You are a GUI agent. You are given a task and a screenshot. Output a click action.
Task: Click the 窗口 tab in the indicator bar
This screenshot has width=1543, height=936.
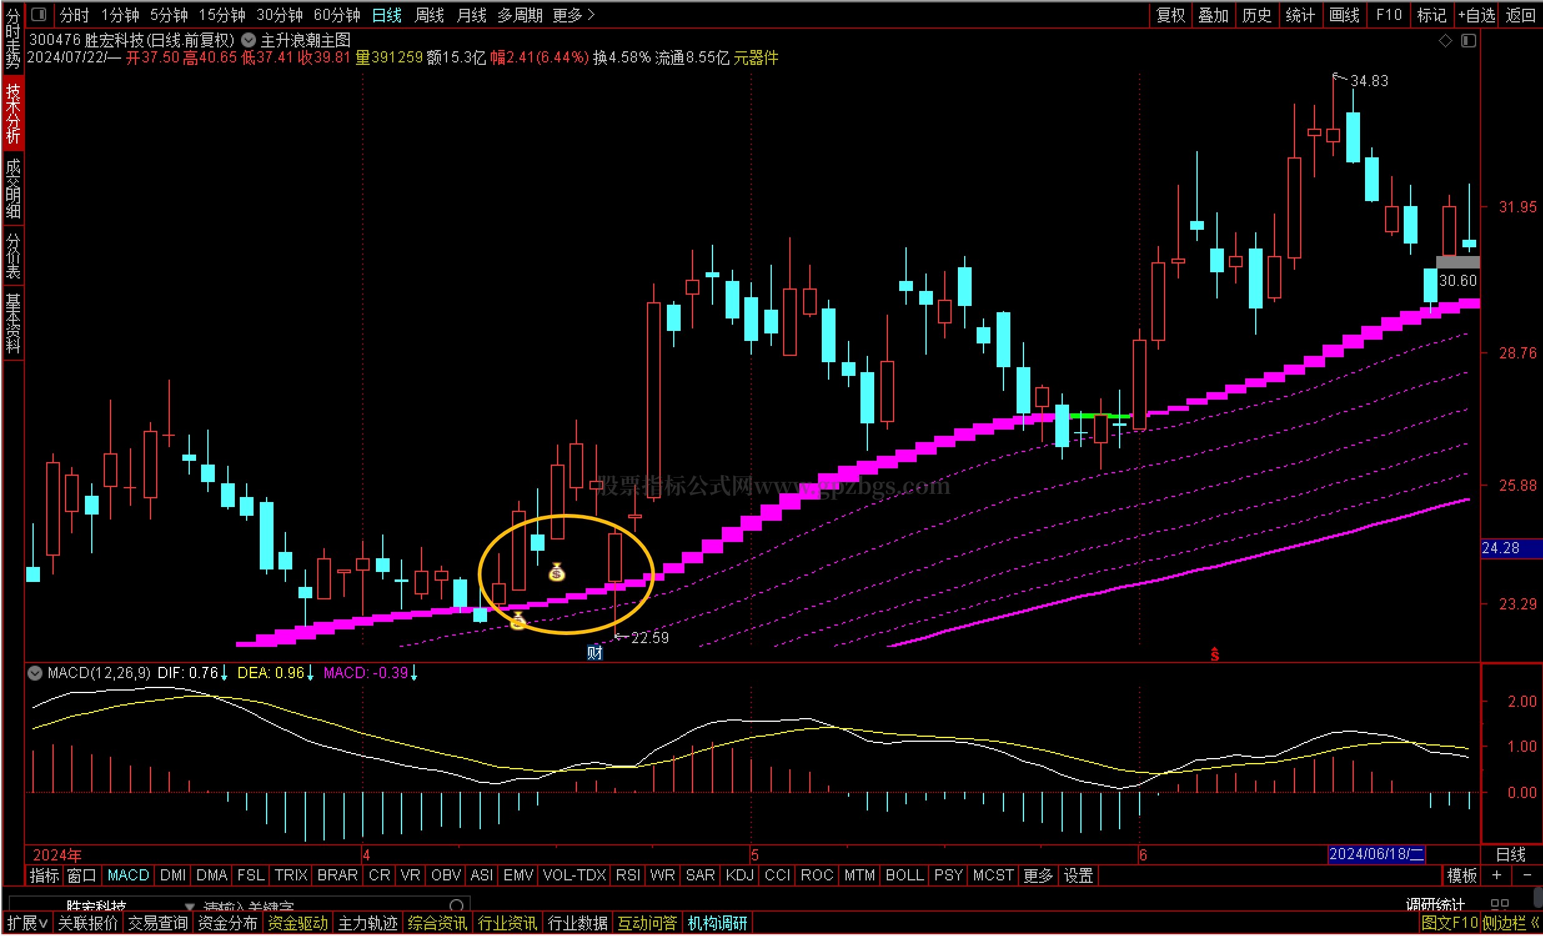pos(82,875)
